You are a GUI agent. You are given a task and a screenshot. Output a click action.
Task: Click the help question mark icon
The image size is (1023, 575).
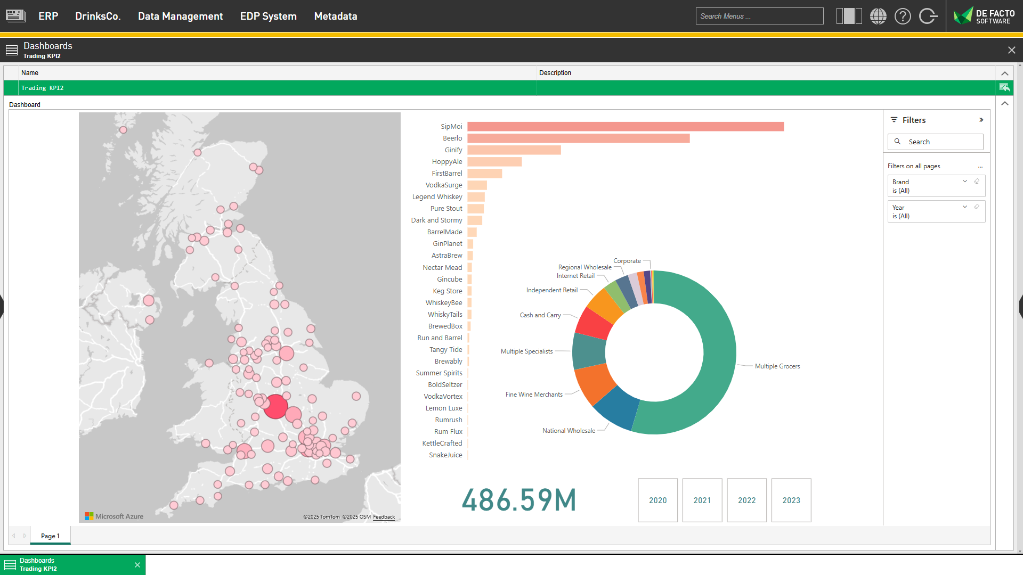pyautogui.click(x=903, y=16)
